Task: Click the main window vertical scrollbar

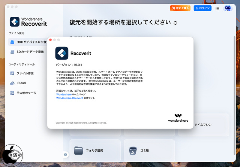Action: click(x=234, y=95)
